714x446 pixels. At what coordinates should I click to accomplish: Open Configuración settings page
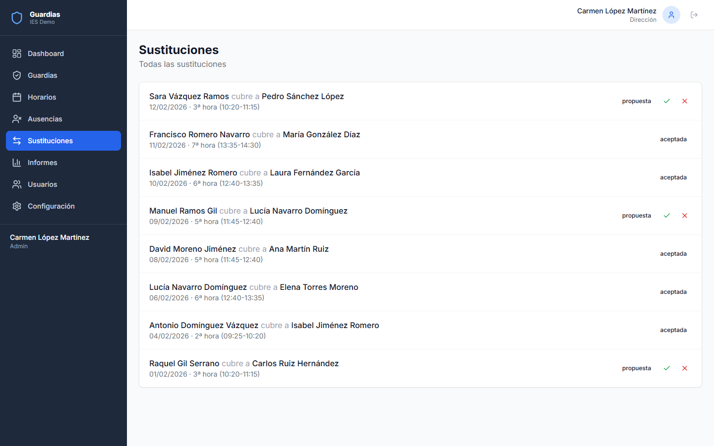click(51, 206)
